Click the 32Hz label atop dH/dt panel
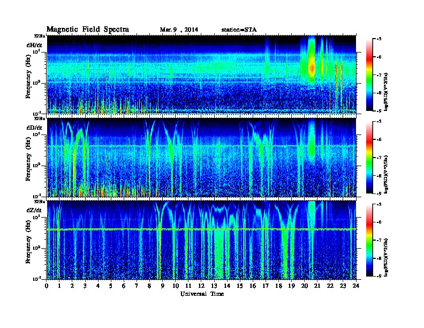This screenshot has width=424, height=328. (40, 36)
